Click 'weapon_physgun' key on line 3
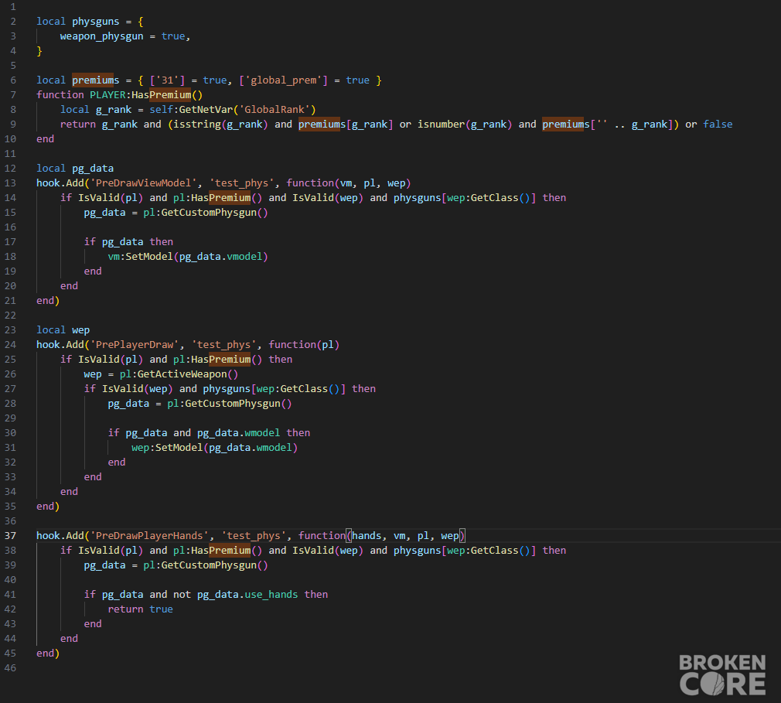 101,36
